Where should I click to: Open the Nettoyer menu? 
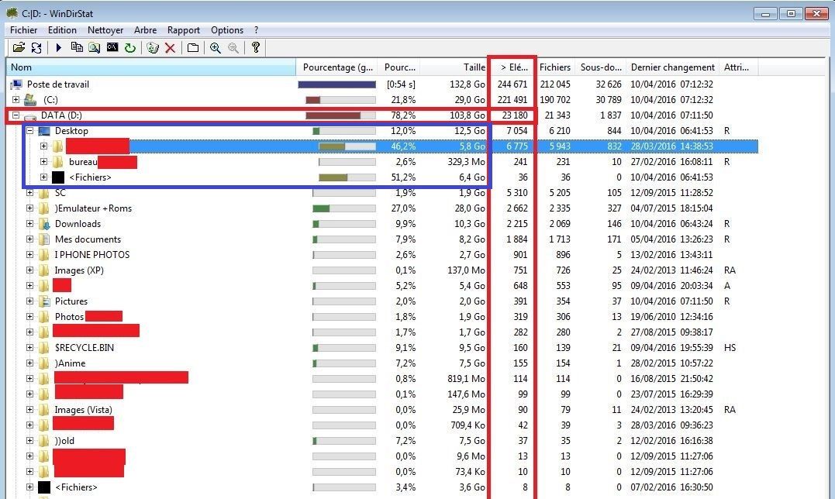click(x=105, y=29)
